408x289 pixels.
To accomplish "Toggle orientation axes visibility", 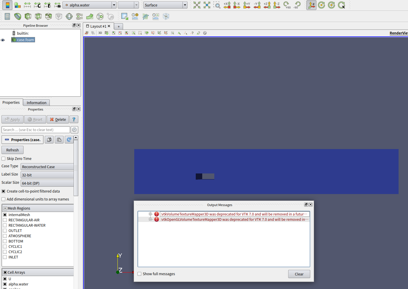I will click(x=311, y=5).
